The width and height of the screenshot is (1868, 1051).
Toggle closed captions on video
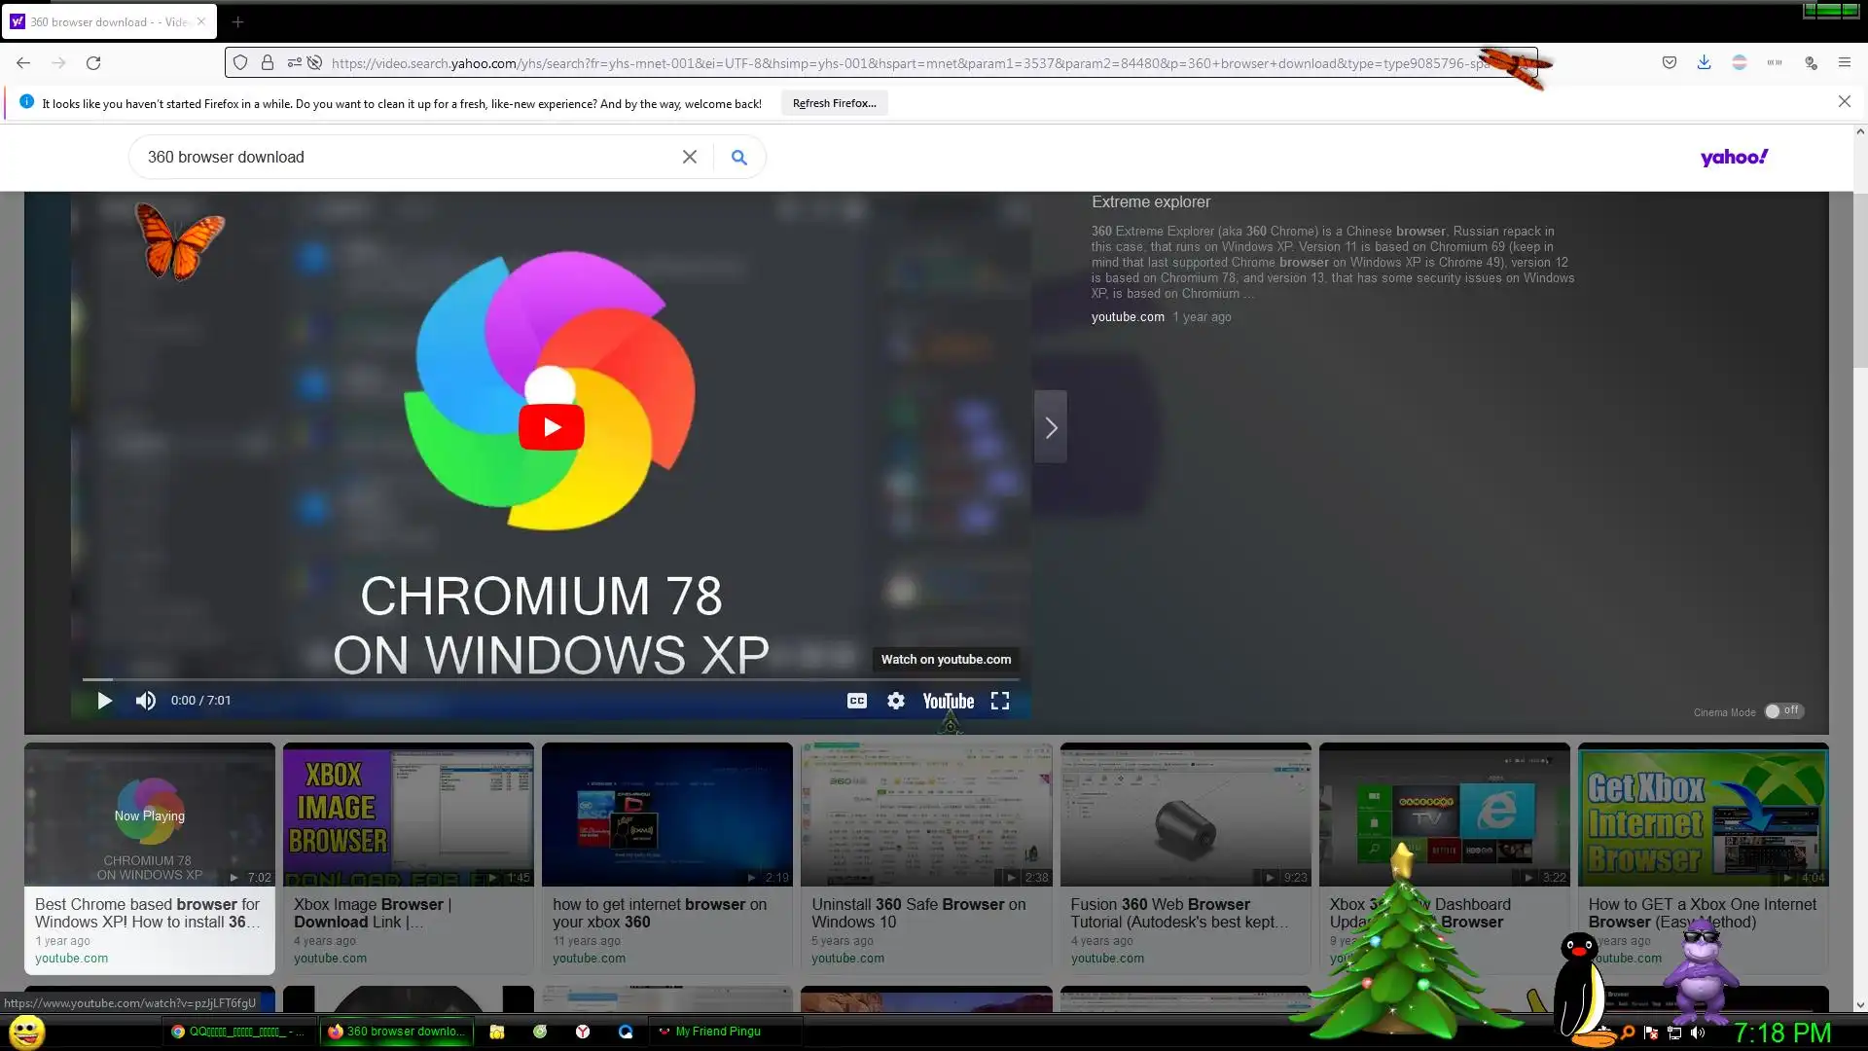856,701
